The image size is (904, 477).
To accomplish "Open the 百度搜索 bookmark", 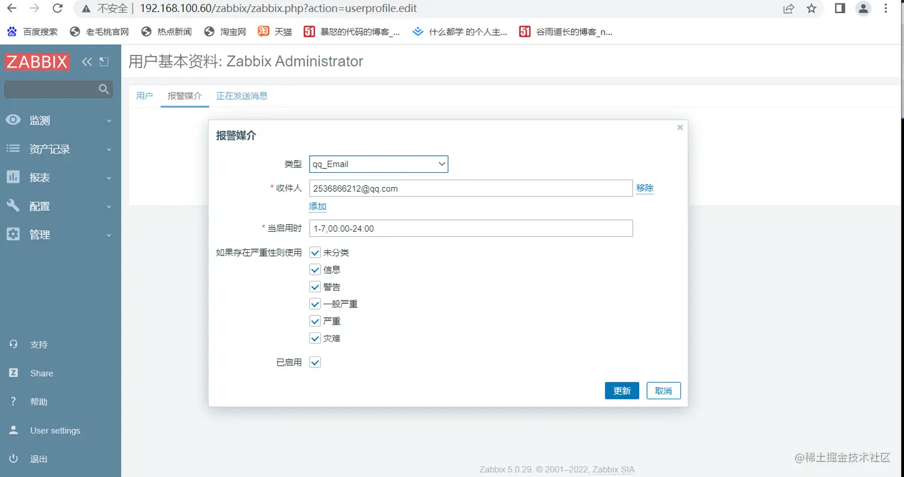I will click(x=33, y=32).
